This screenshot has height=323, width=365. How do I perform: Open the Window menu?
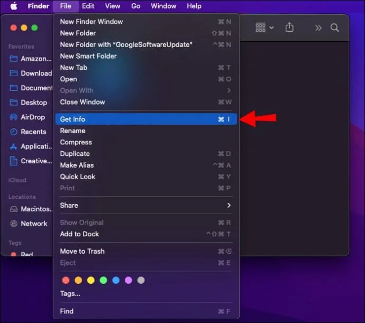(163, 6)
